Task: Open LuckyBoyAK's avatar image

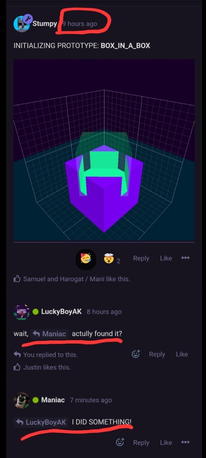Action: pyautogui.click(x=21, y=312)
